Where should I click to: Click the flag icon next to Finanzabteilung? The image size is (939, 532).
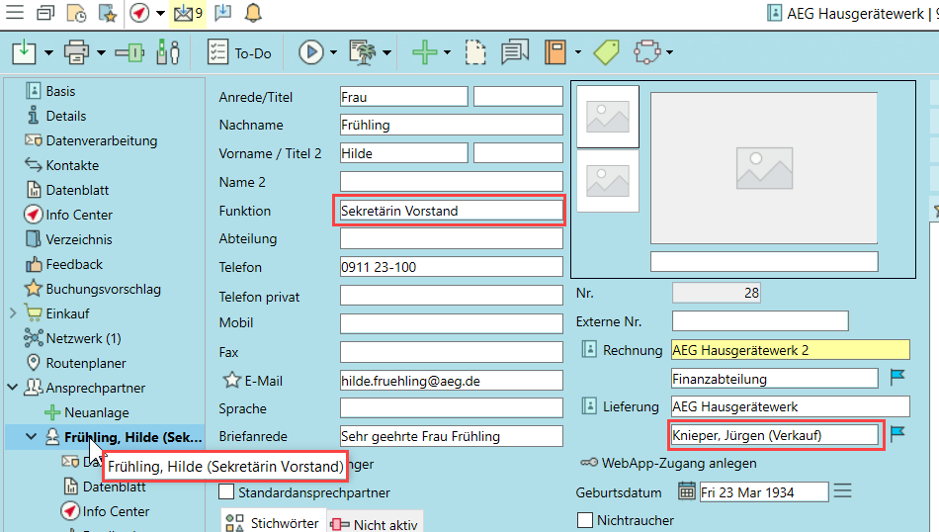point(897,377)
